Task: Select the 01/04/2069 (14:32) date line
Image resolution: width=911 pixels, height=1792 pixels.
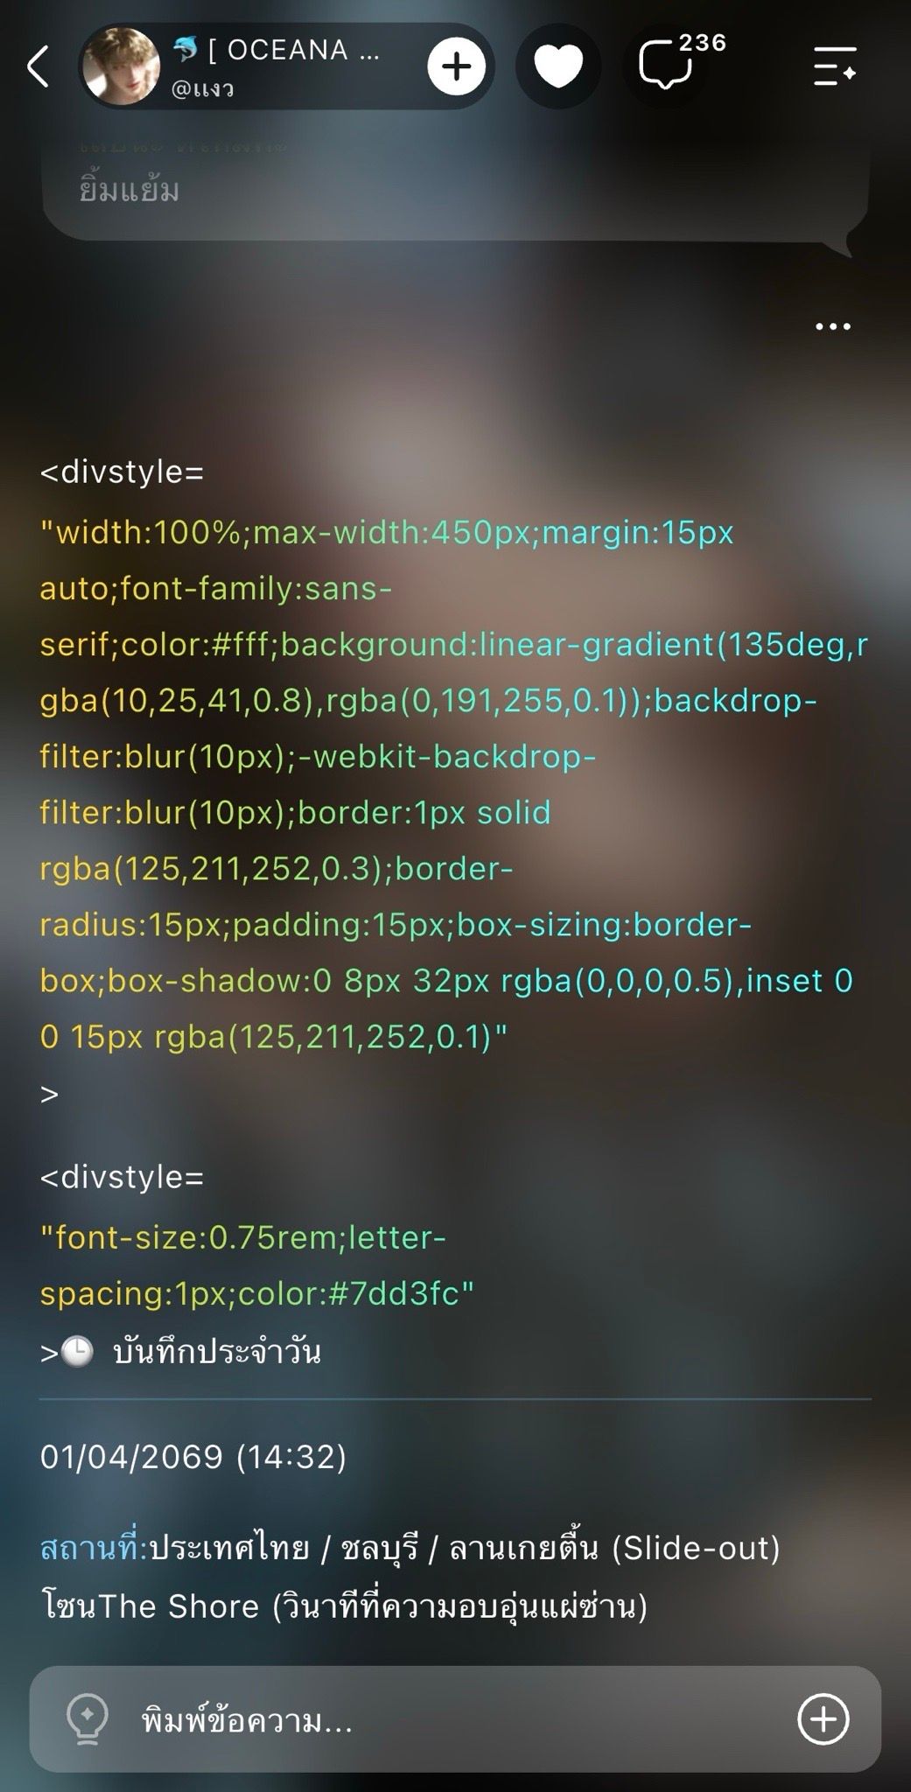Action: 193,1457
